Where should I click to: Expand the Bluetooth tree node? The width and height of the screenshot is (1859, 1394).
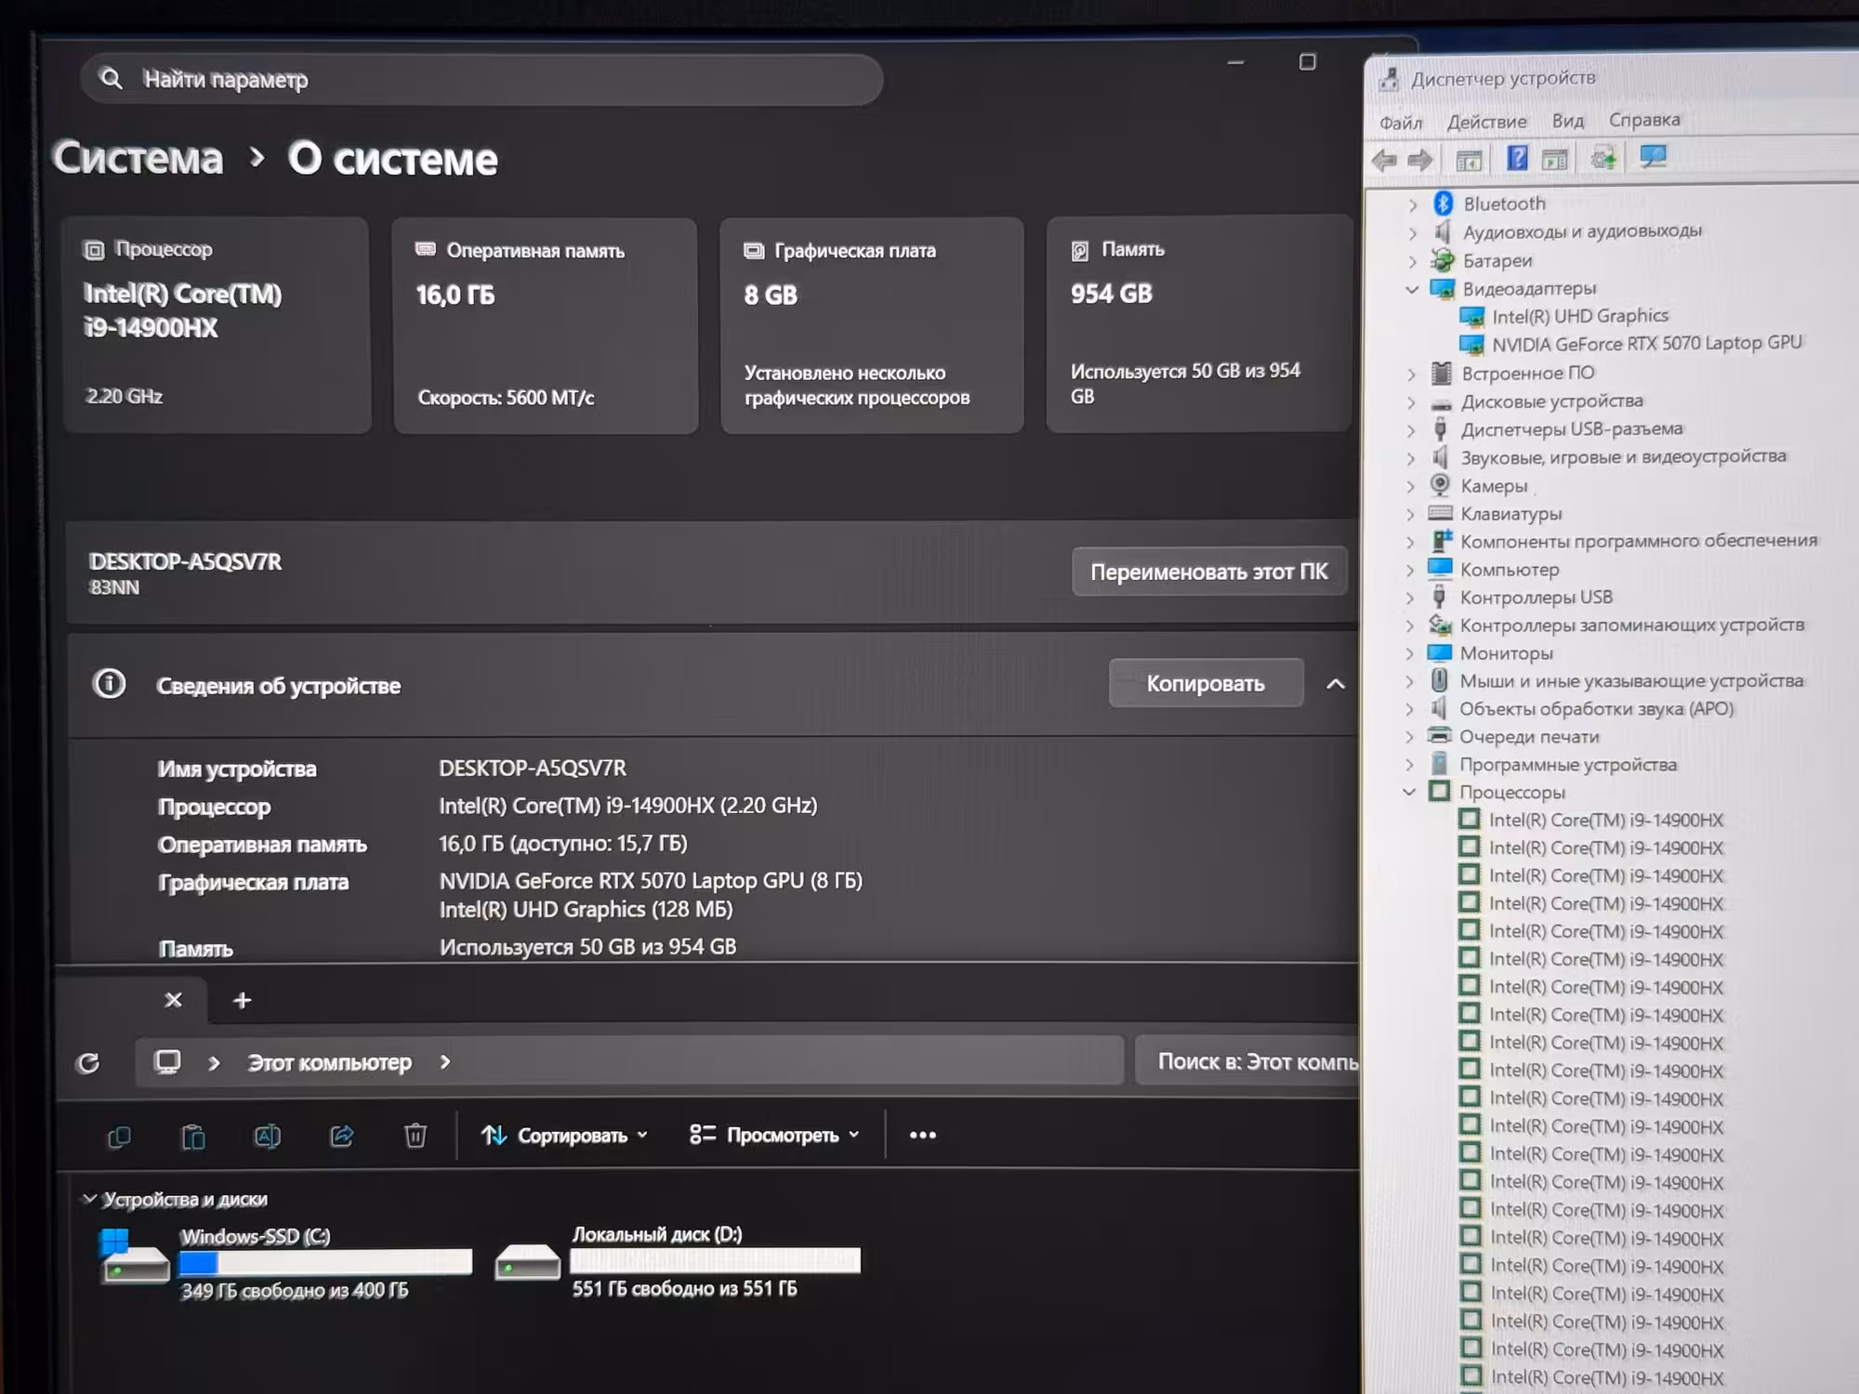pyautogui.click(x=1413, y=204)
